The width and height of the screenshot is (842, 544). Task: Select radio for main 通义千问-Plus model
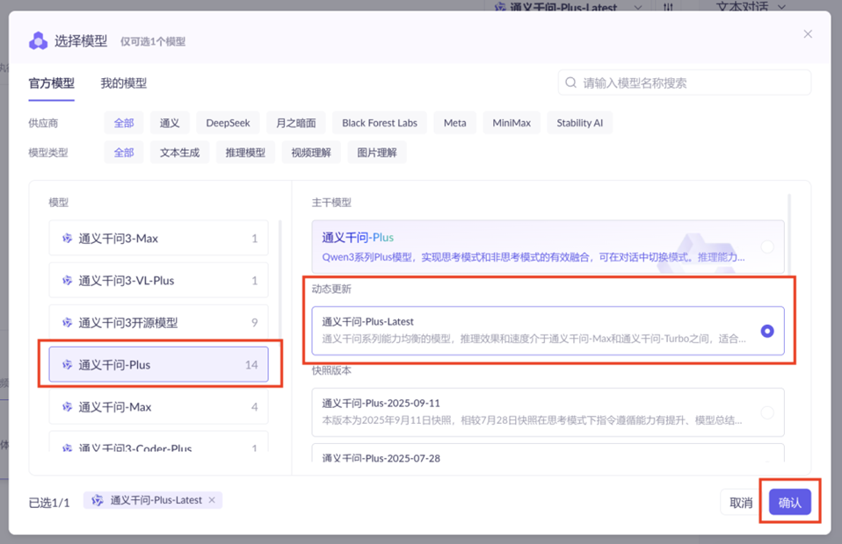[x=767, y=247]
